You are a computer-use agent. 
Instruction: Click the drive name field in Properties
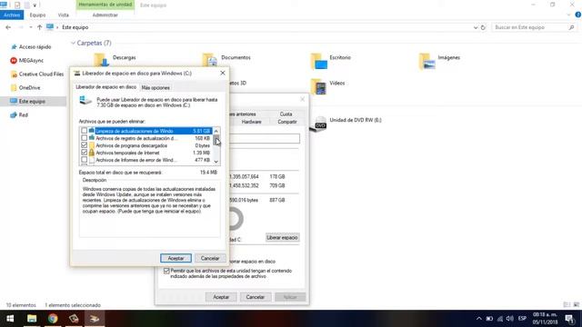[x=265, y=138]
